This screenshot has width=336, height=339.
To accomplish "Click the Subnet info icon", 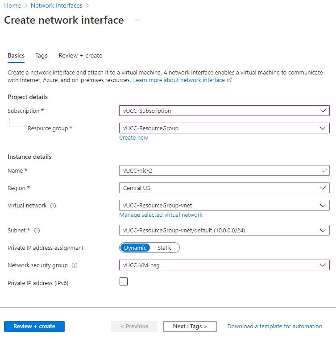I will coord(37,231).
